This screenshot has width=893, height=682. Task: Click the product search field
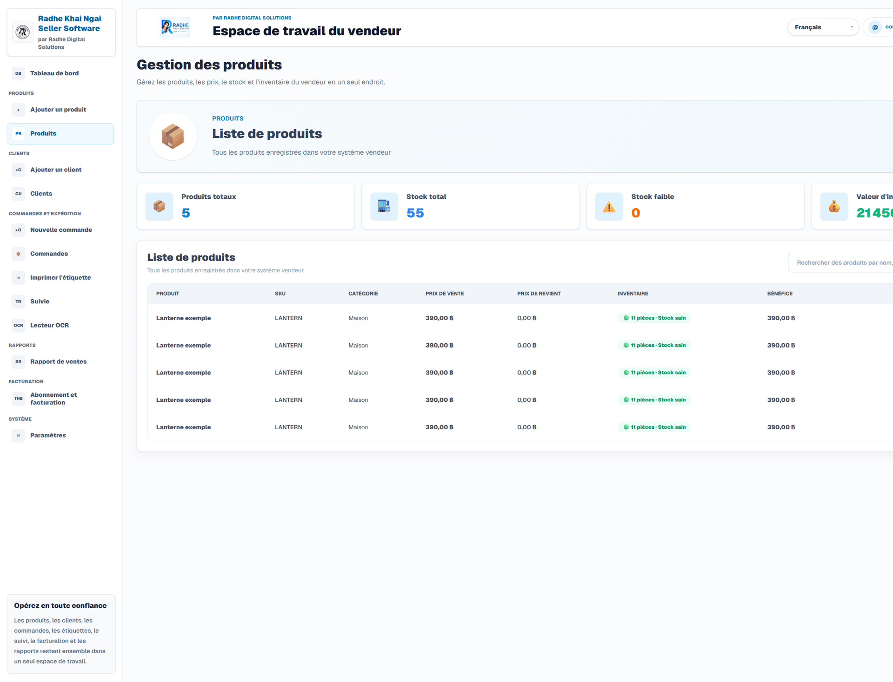point(841,262)
